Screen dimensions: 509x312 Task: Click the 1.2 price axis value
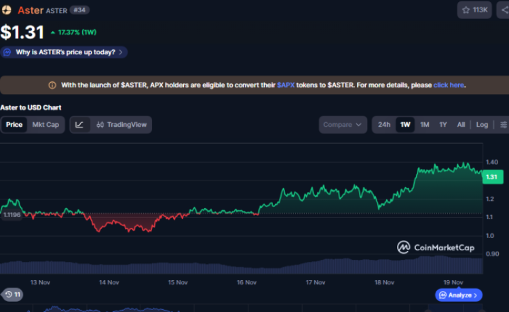coord(490,199)
